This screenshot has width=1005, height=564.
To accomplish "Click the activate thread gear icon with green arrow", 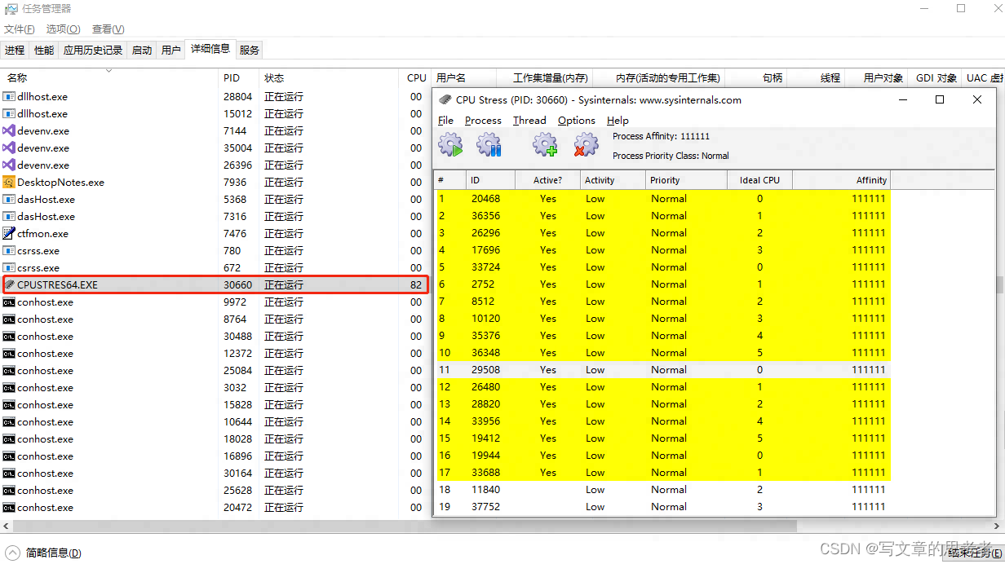I will point(450,146).
